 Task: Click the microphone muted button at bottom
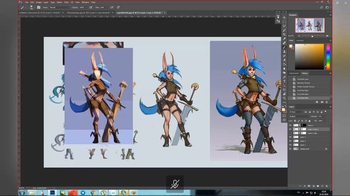pos(175,184)
